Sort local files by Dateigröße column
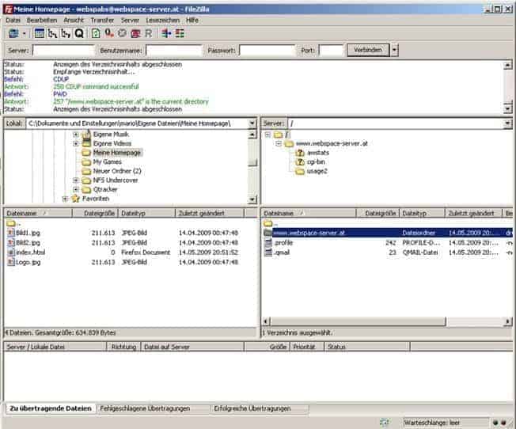 point(100,214)
